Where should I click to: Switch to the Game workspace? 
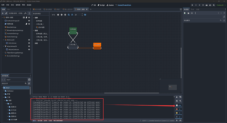(110, 5)
